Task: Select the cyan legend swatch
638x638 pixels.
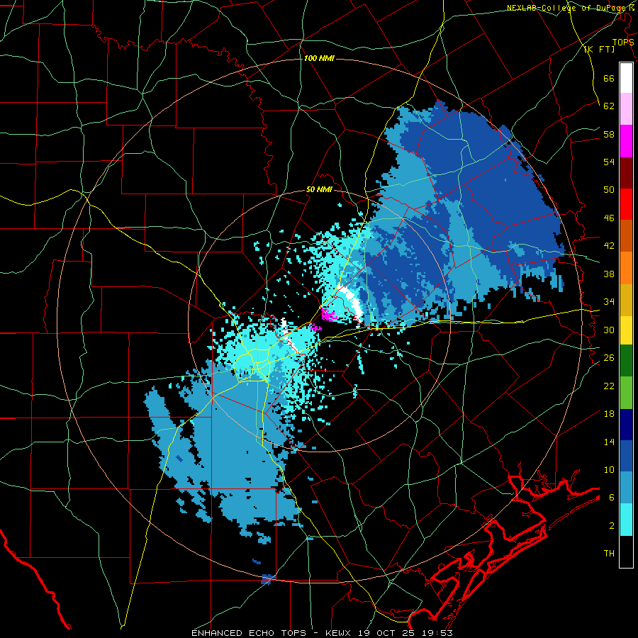Action: [626, 520]
